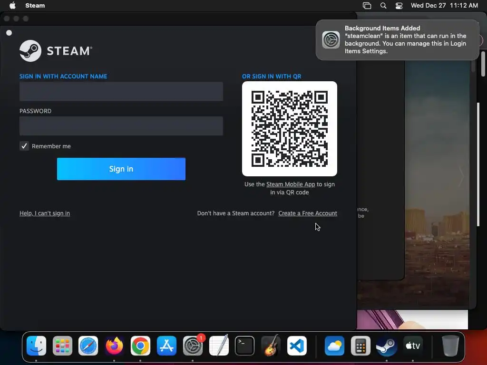This screenshot has width=487, height=365.
Task: Click the date and time in menu bar
Action: tap(444, 6)
